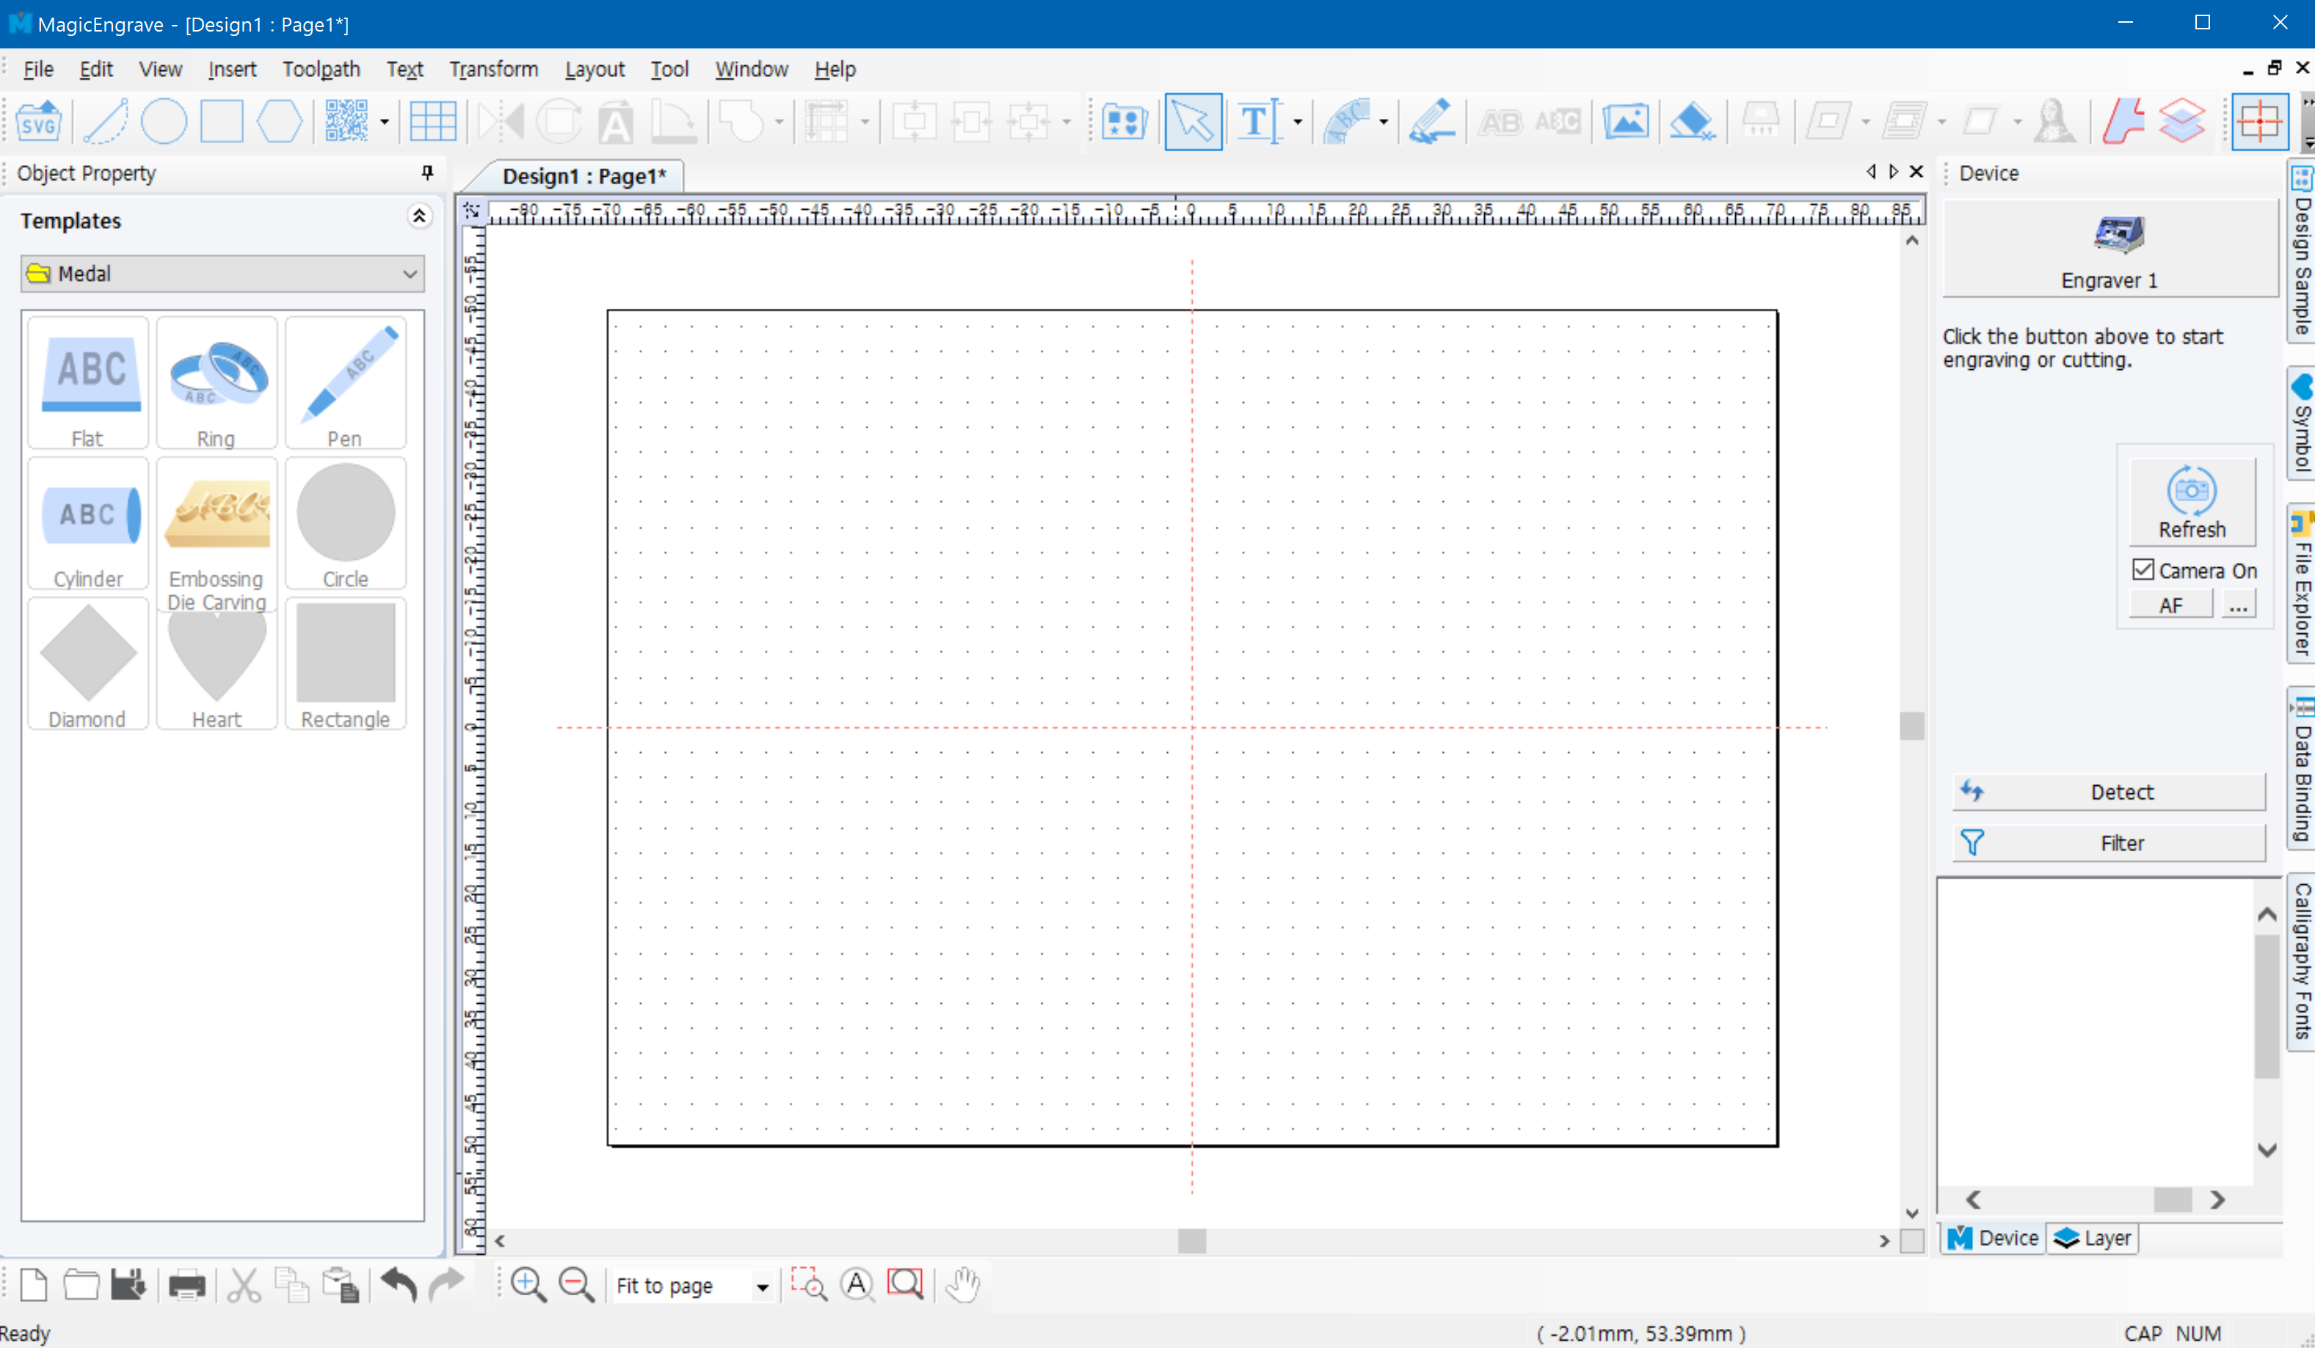This screenshot has height=1348, width=2315.
Task: Undo the last action
Action: [x=399, y=1285]
